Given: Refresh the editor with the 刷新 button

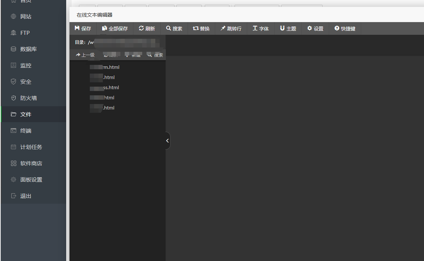Looking at the screenshot, I should point(147,28).
